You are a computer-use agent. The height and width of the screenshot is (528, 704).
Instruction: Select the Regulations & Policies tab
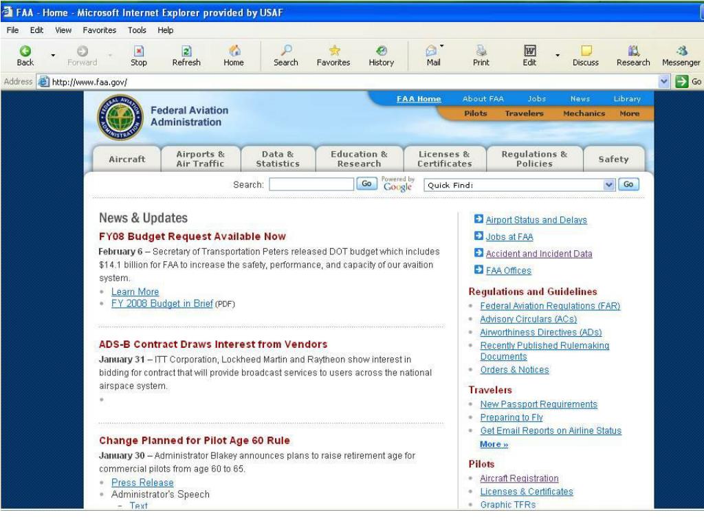coord(534,159)
